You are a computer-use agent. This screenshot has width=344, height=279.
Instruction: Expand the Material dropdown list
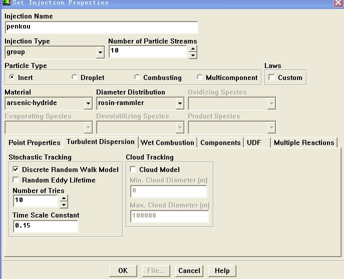pos(88,103)
